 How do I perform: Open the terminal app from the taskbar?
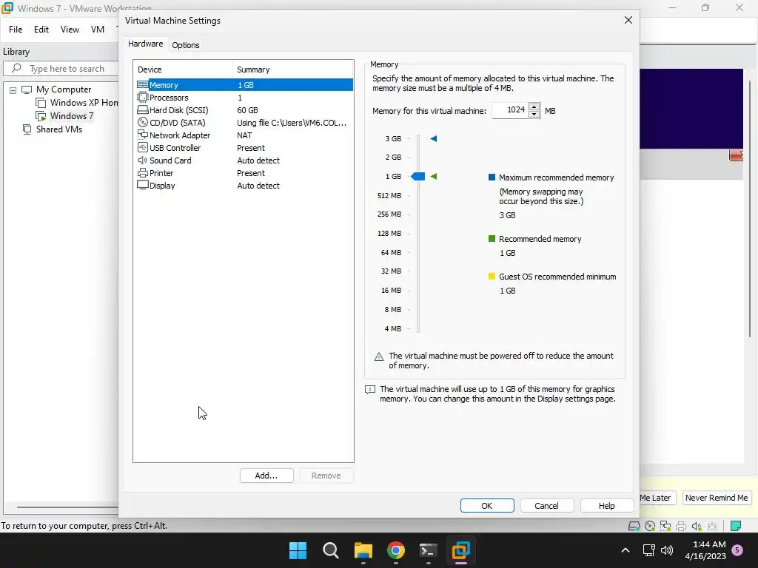pos(429,550)
